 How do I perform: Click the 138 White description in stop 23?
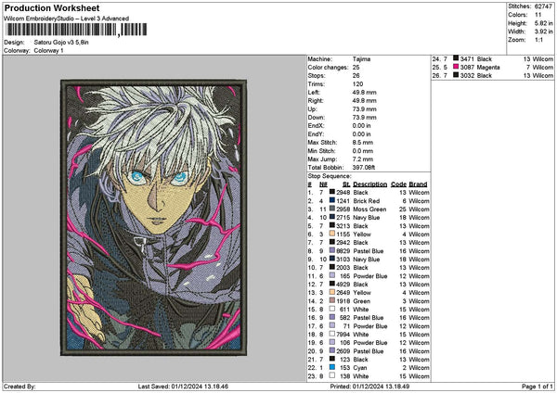click(361, 376)
